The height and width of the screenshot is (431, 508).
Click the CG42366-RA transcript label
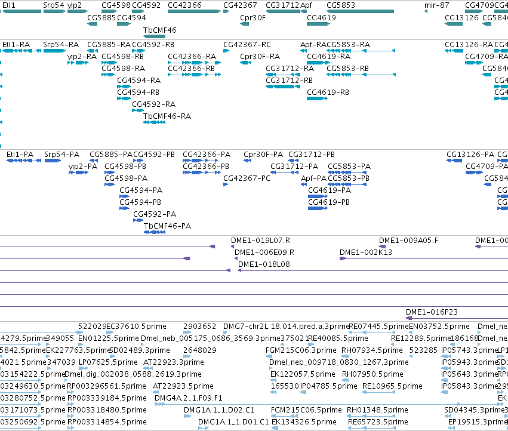point(192,56)
